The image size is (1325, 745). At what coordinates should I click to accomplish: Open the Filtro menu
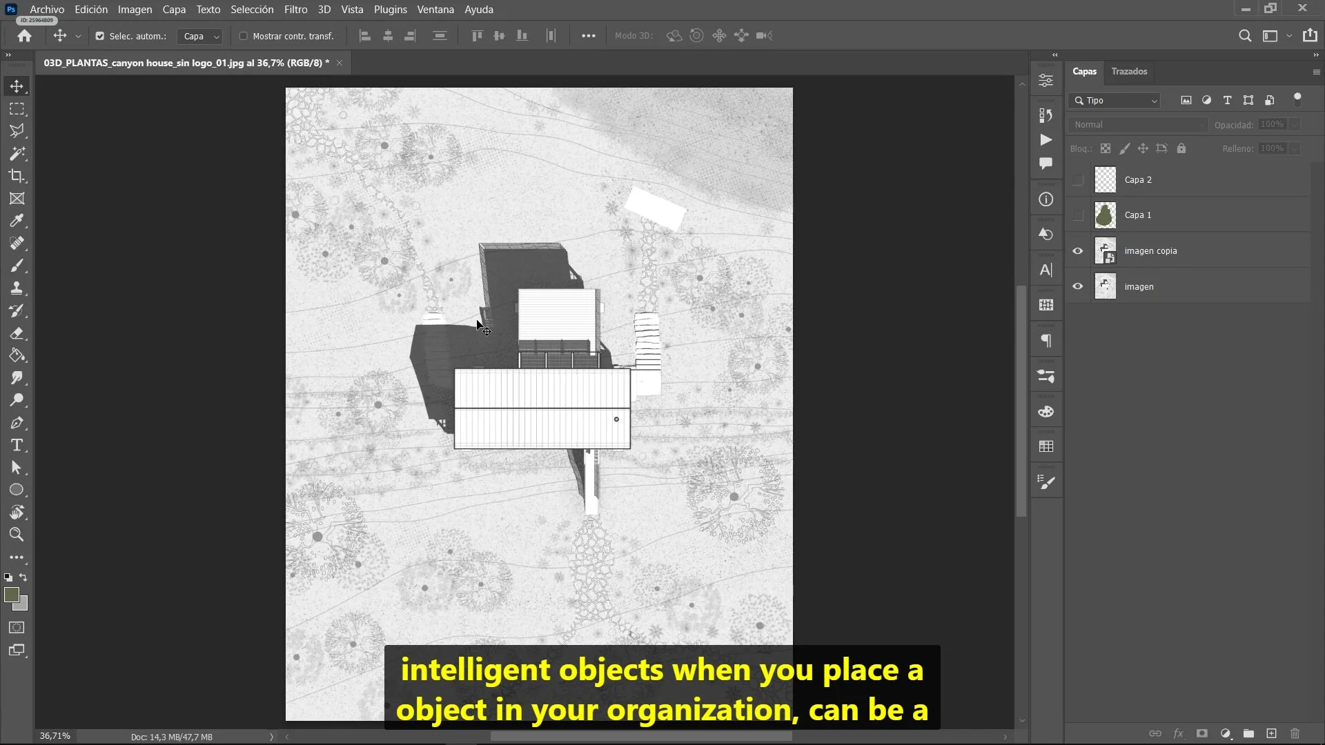(x=295, y=10)
